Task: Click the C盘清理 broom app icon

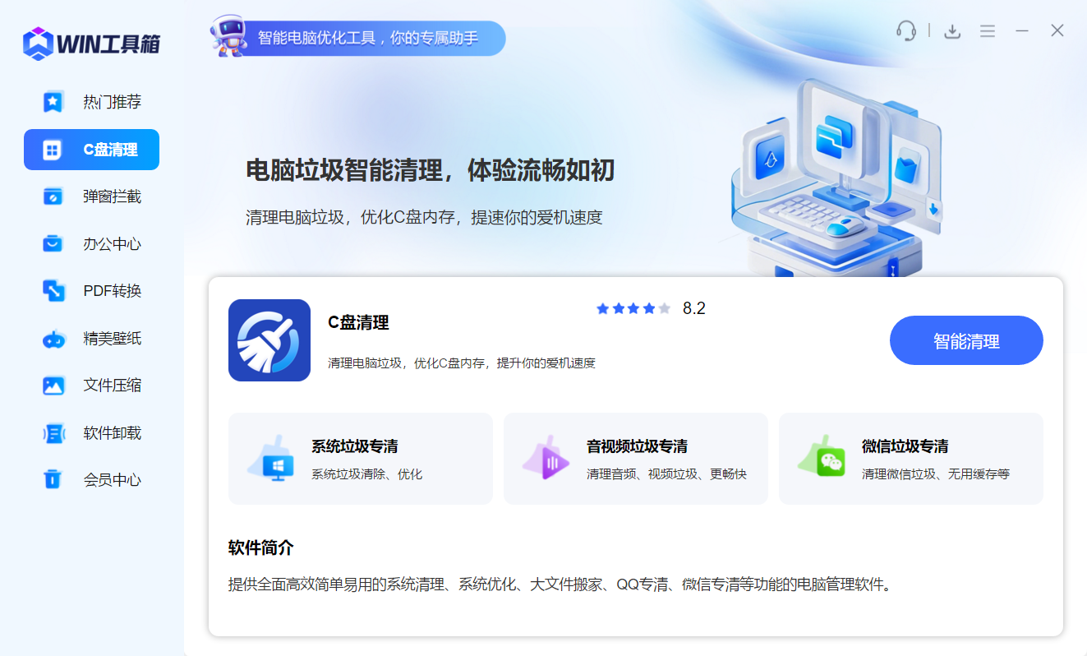Action: [269, 340]
